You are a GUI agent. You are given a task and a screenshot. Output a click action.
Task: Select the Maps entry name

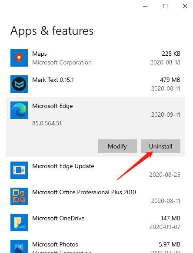(40, 54)
